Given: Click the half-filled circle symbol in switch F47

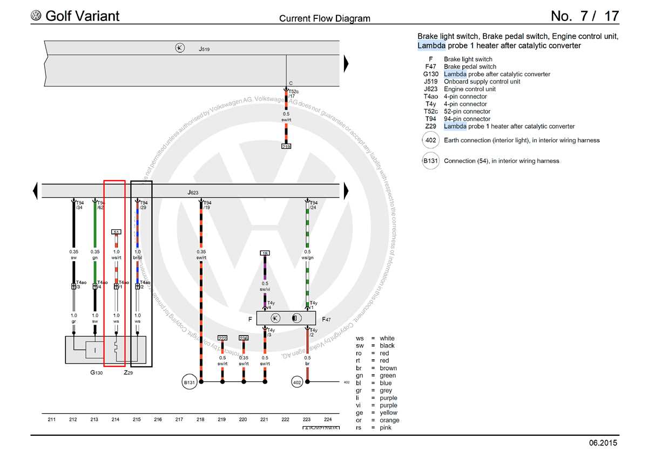Looking at the screenshot, I should (x=296, y=318).
